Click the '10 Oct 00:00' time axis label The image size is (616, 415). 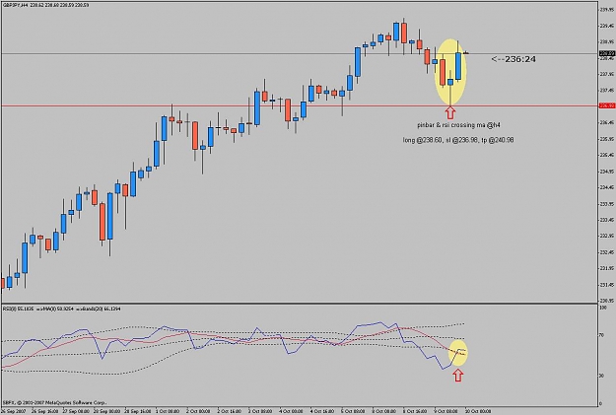pyautogui.click(x=477, y=411)
